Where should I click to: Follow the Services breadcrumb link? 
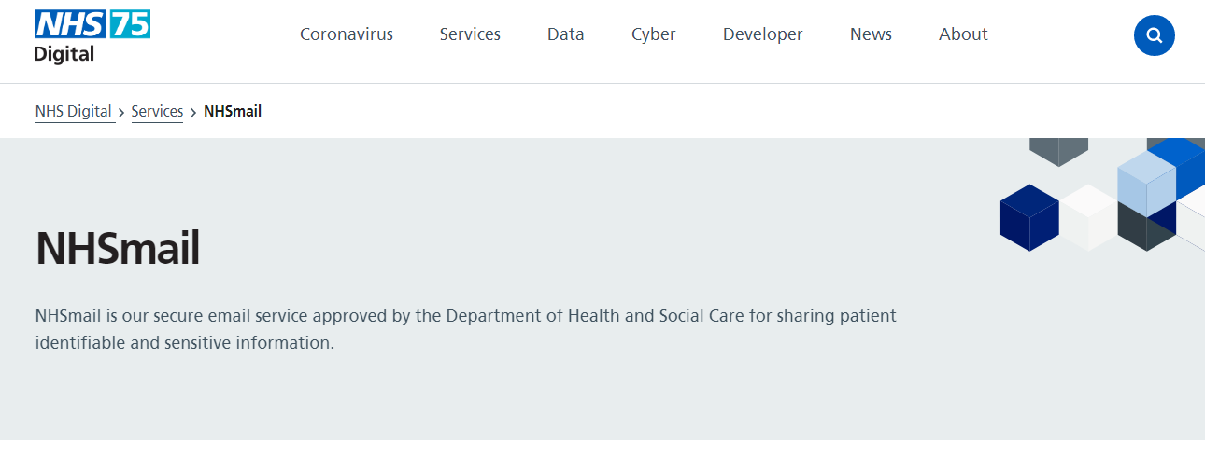[x=157, y=112]
